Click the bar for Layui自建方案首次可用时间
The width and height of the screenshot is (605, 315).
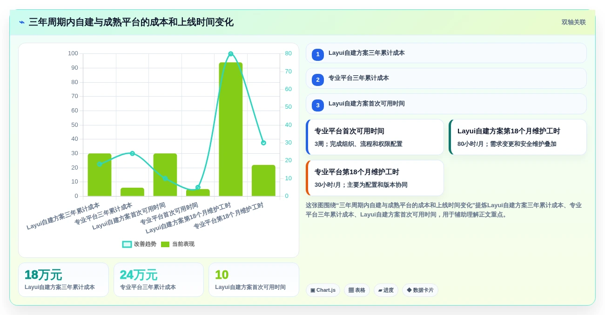click(x=165, y=175)
